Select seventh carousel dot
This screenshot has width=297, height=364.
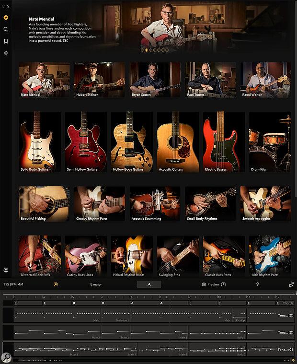point(167,50)
